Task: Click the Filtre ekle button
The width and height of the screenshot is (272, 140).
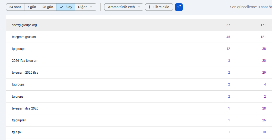Action: pos(159,7)
